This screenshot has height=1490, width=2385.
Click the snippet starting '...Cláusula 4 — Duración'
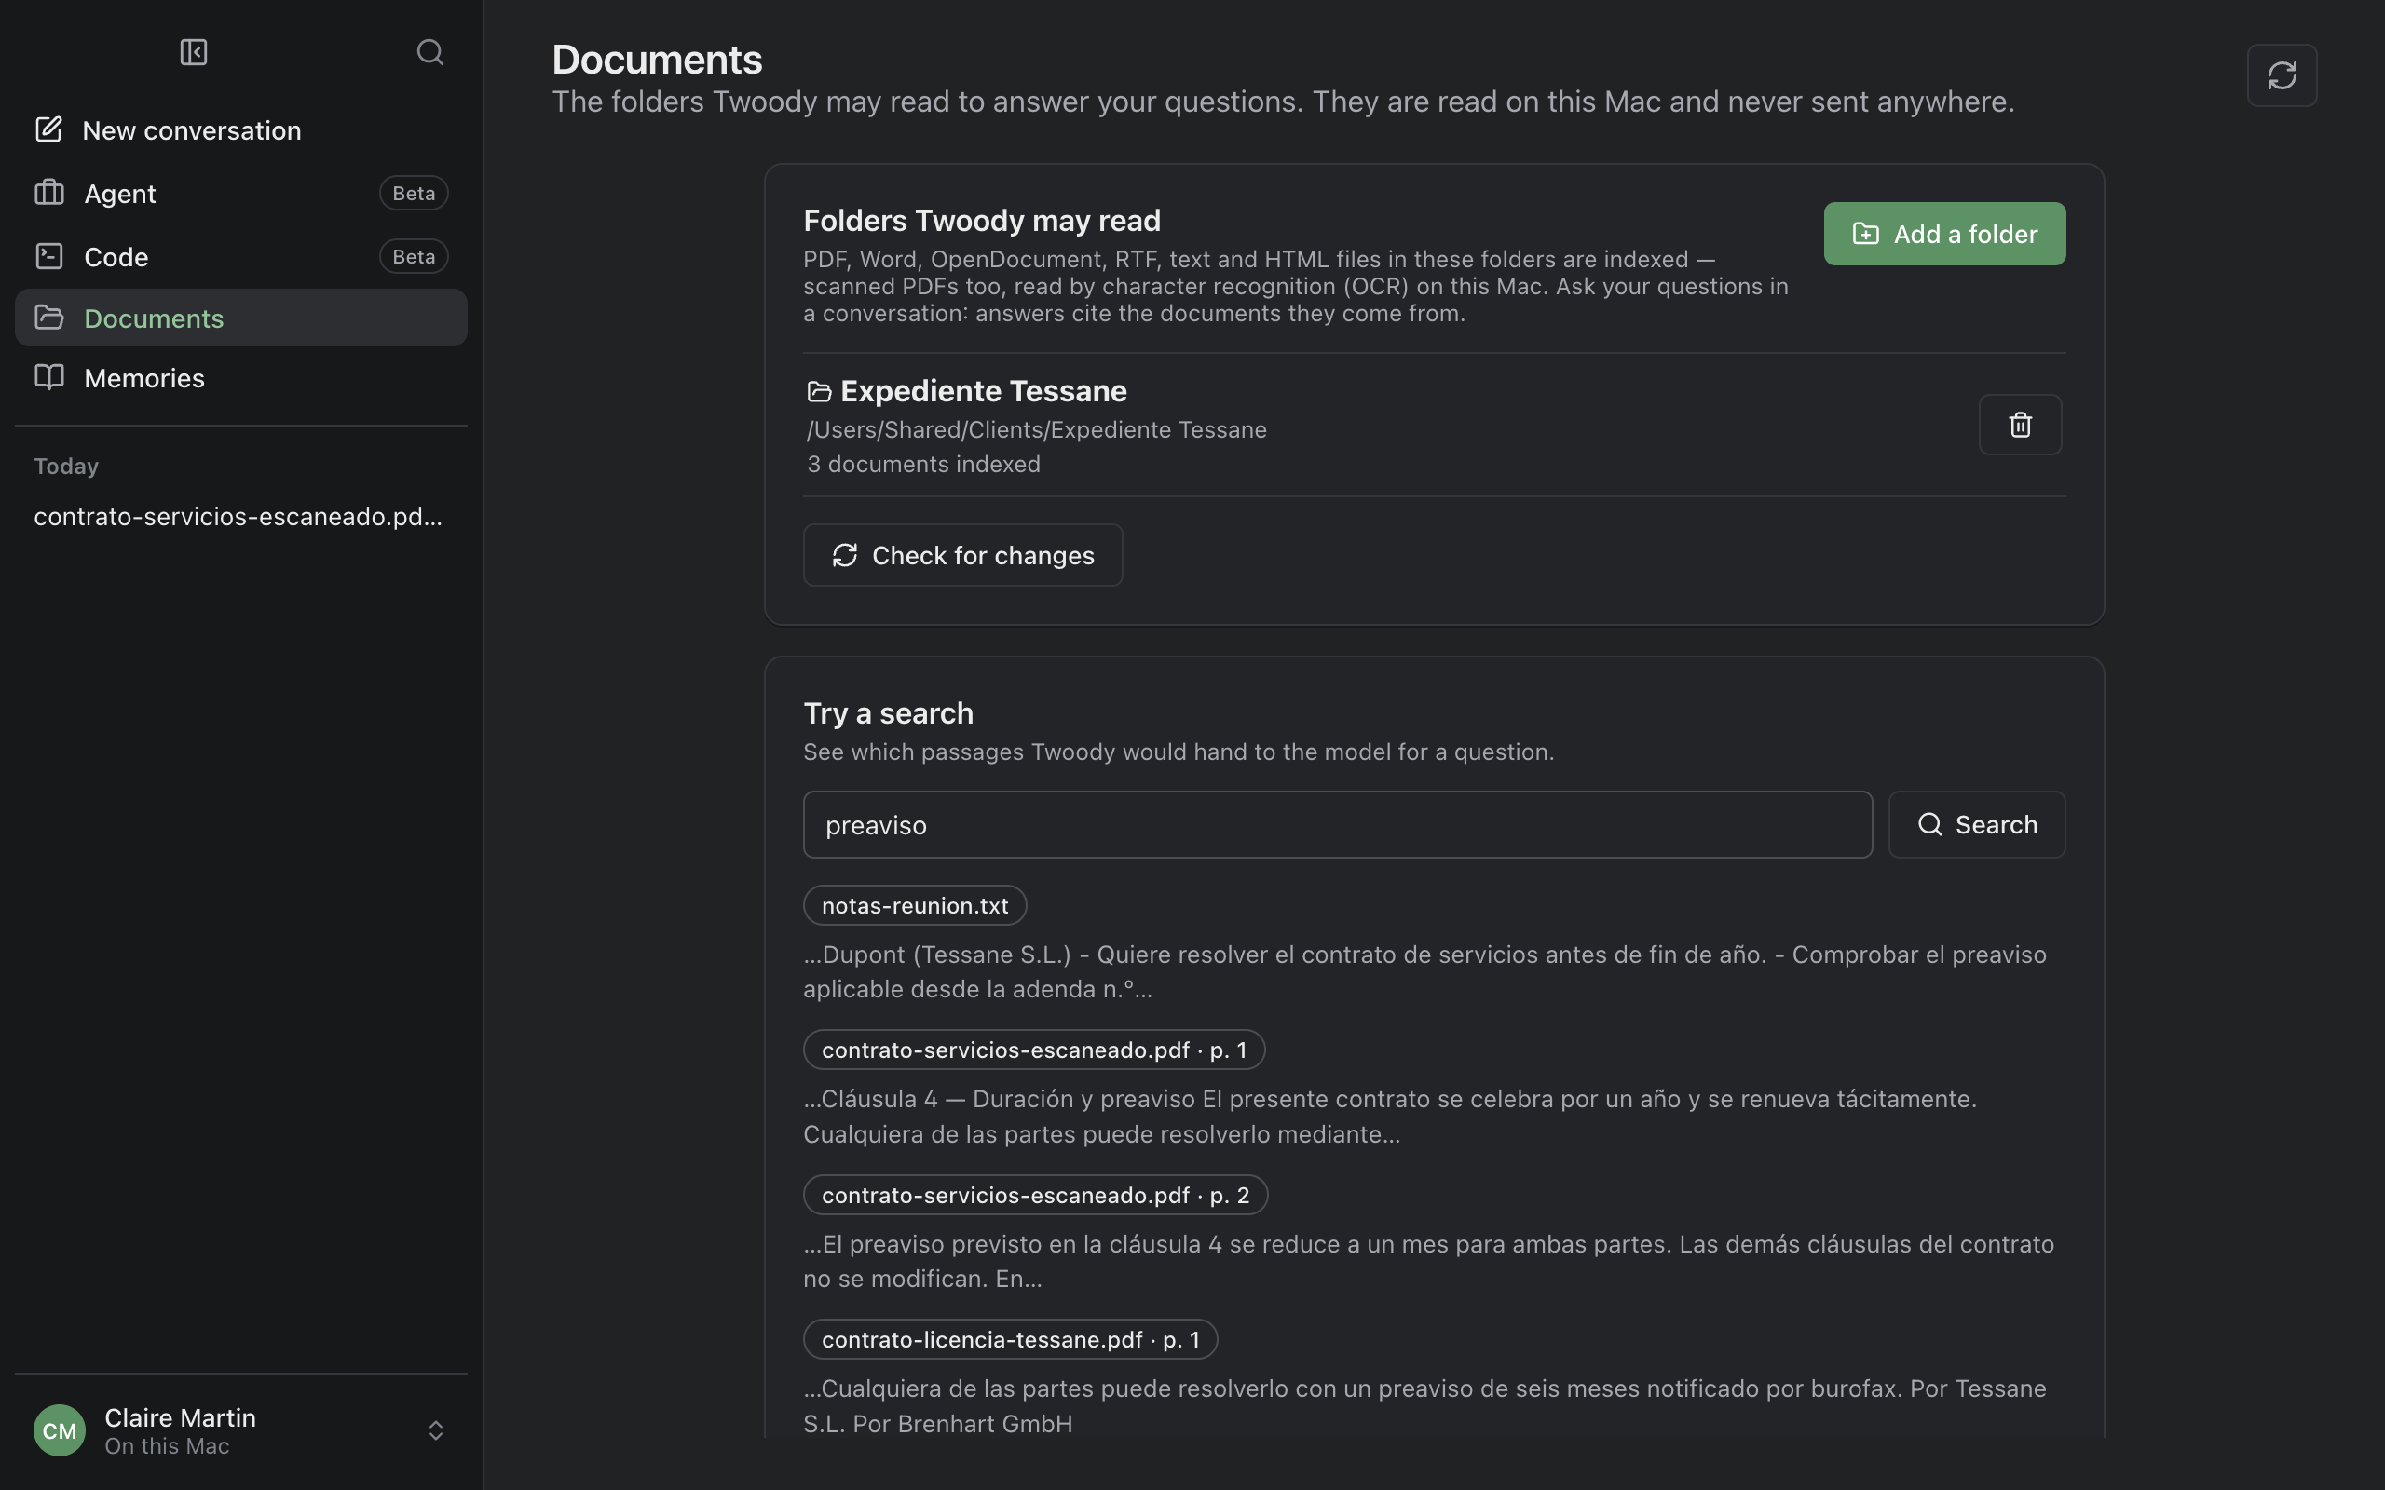pos(1390,1117)
